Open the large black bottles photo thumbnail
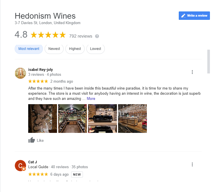Screen dimensions: 224x192 [102, 119]
